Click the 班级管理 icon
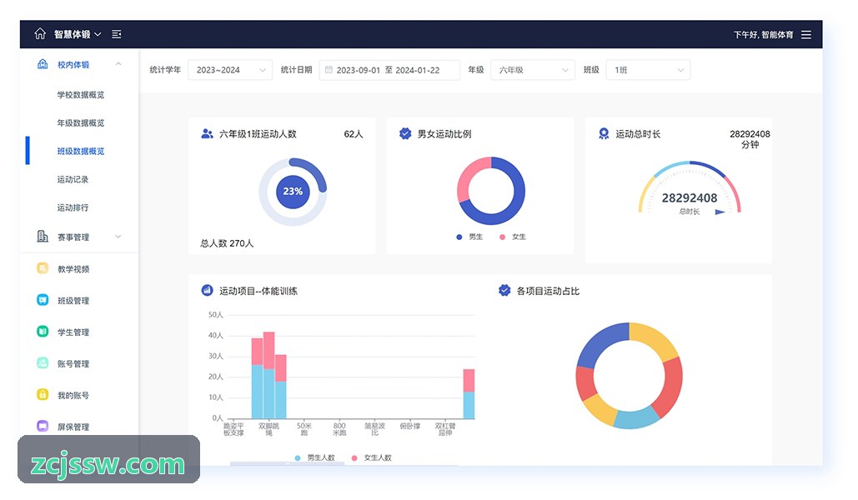Viewport: 858px width, 500px height. (43, 300)
